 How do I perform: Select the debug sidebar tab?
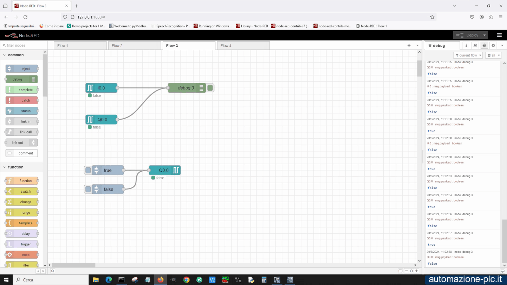click(x=442, y=46)
